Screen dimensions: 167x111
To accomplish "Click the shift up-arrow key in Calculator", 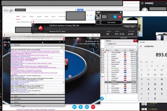I will point(142,79).
